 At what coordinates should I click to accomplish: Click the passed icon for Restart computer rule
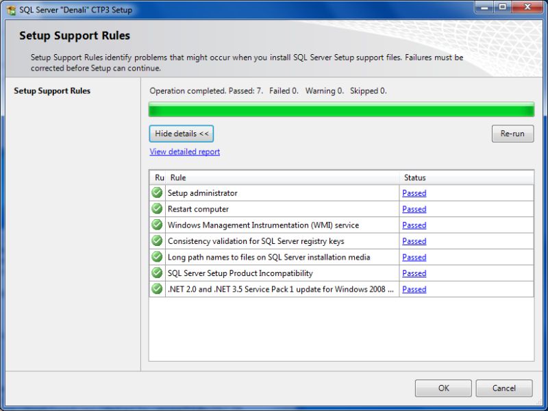click(x=158, y=209)
